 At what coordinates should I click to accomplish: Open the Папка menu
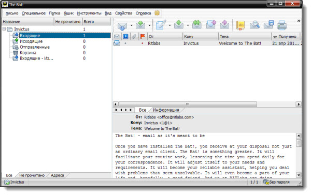(x=54, y=13)
